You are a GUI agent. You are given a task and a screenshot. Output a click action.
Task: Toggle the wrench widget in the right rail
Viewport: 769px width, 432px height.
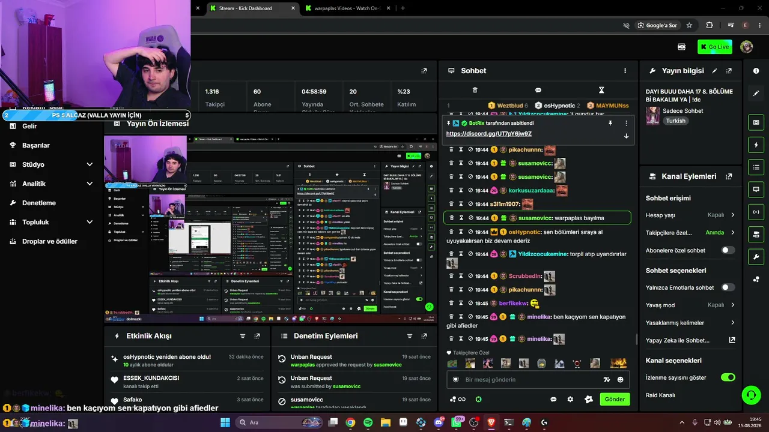[x=756, y=257]
